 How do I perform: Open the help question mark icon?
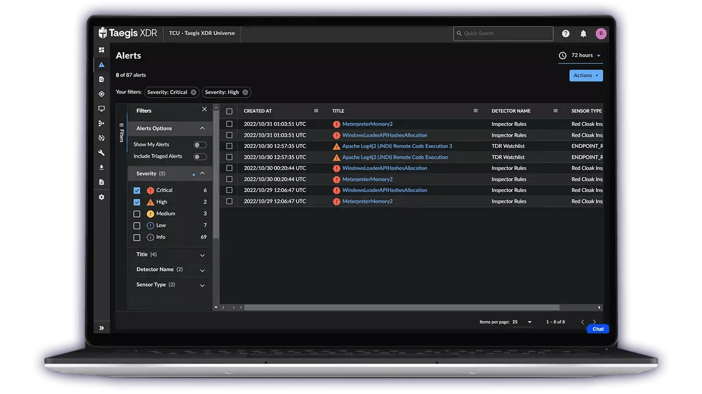[x=566, y=33]
